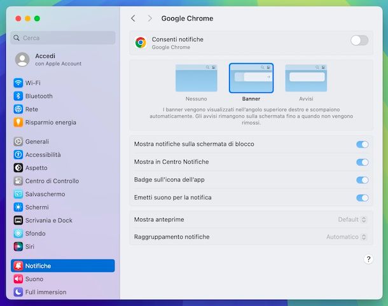388x306 pixels.
Task: Toggle Mostra notifiche sulla schermata di blocco
Action: click(362, 144)
